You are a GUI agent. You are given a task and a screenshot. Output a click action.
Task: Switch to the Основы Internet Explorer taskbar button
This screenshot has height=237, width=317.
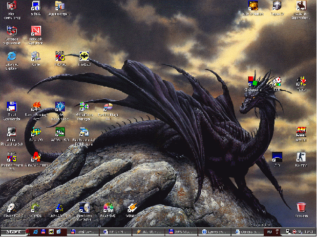pos(247,232)
